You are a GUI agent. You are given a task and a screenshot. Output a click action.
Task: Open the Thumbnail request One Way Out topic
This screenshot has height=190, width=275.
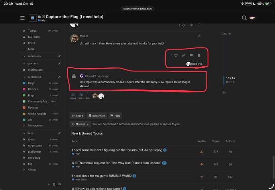click(120, 163)
